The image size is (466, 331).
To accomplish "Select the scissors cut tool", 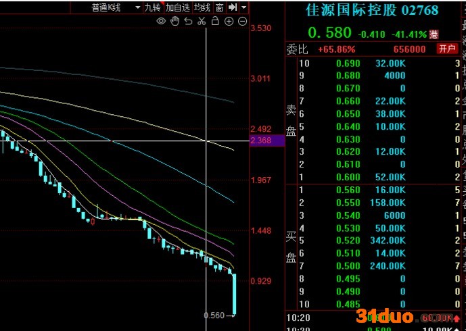I will 202,22.
